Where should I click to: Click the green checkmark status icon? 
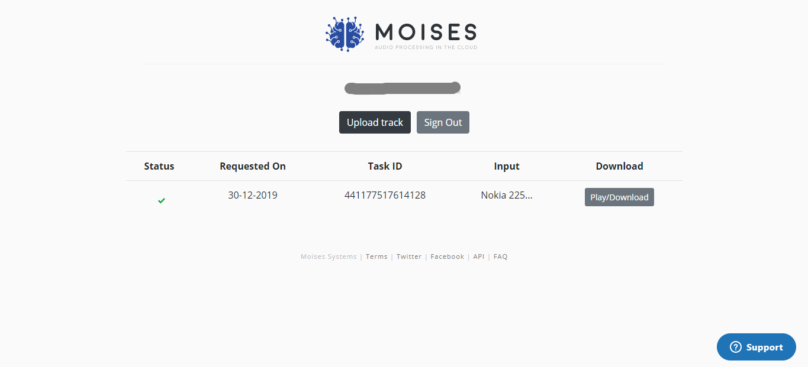(162, 201)
